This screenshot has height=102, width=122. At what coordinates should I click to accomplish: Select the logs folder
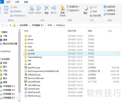tap(30, 47)
